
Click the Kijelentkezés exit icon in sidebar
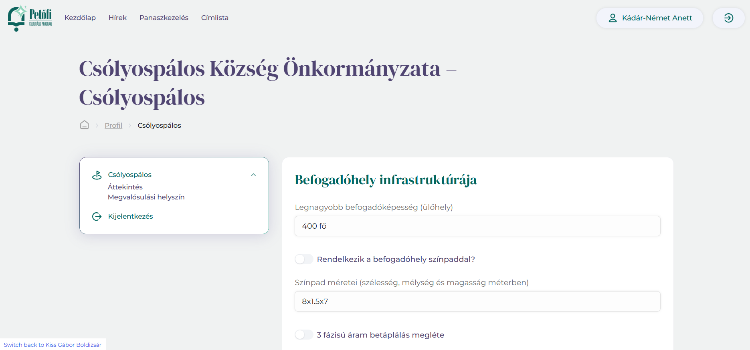coord(97,217)
